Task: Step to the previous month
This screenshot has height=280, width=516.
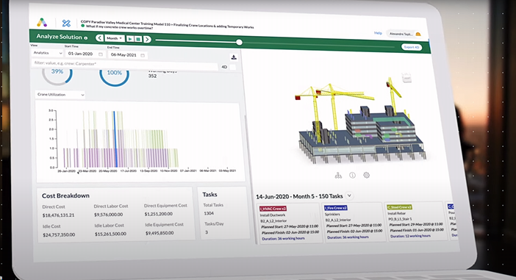Action: 99,37
